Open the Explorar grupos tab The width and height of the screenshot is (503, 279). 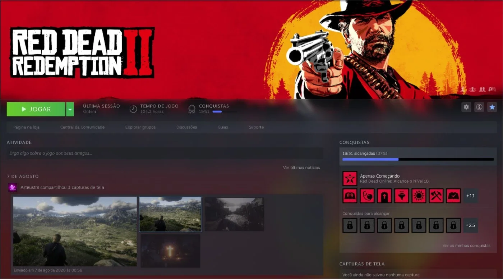tap(140, 127)
